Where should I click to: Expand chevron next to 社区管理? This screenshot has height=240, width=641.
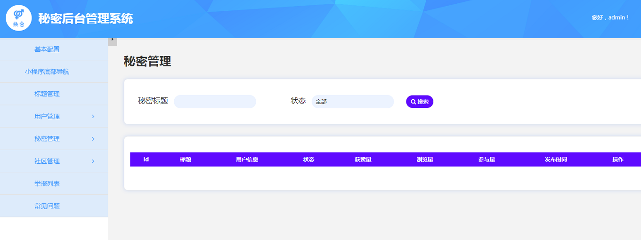[x=93, y=161]
